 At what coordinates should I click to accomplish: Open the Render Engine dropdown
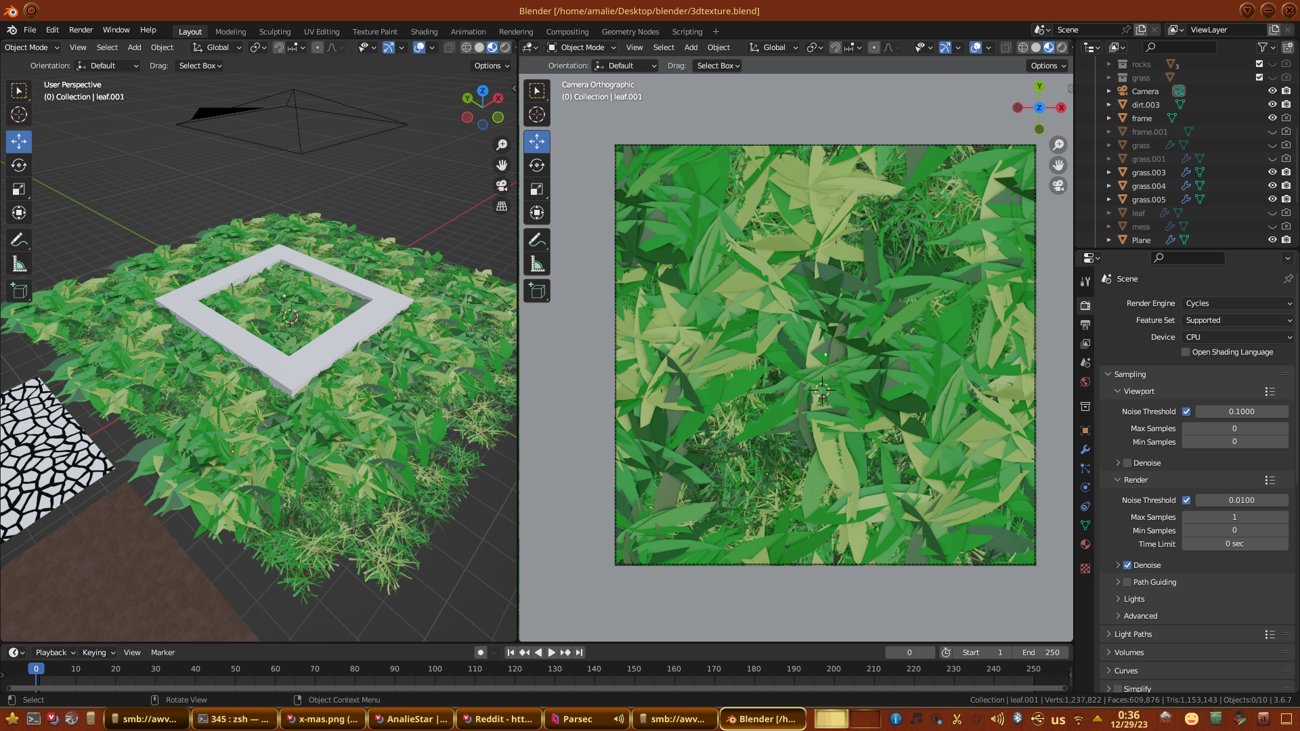(x=1238, y=303)
